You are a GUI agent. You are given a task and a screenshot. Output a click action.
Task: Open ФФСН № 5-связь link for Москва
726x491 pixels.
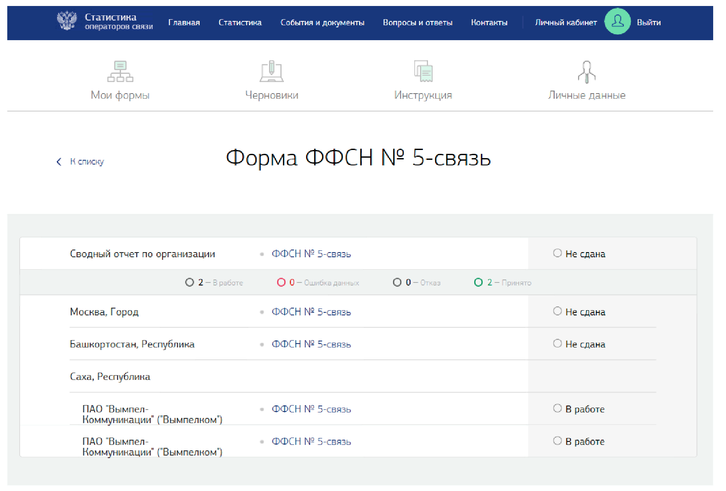pyautogui.click(x=311, y=312)
